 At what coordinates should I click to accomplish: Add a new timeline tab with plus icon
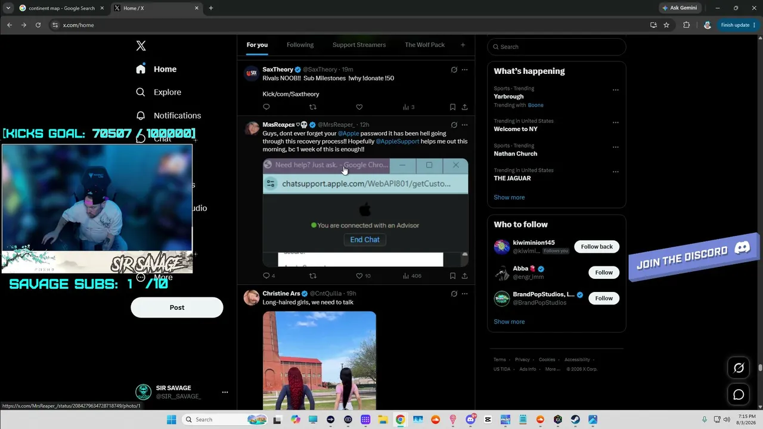tap(463, 45)
